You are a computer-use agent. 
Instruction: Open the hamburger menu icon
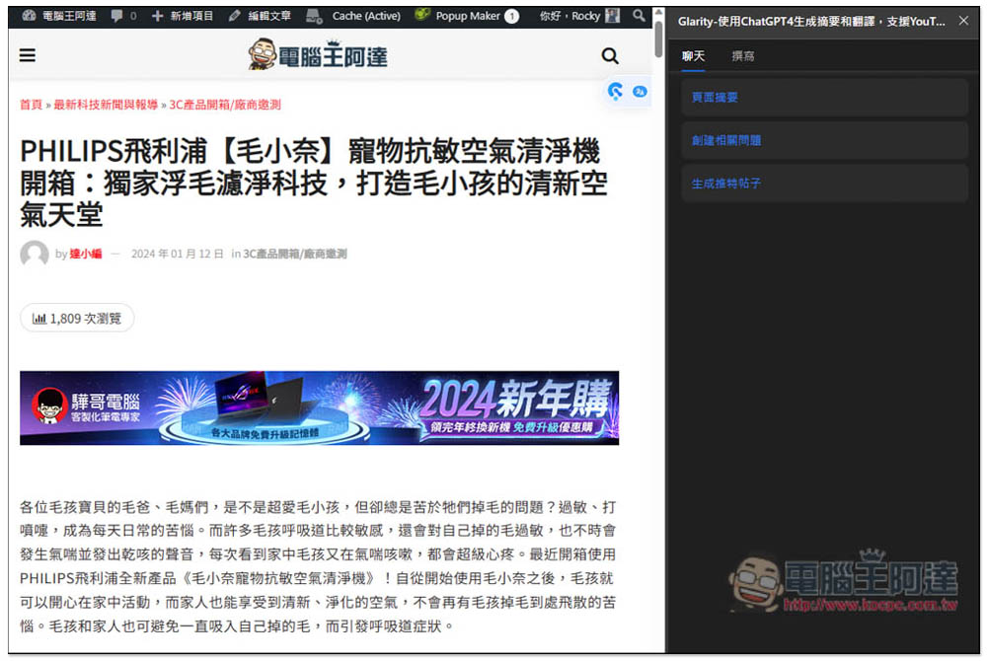coord(27,55)
